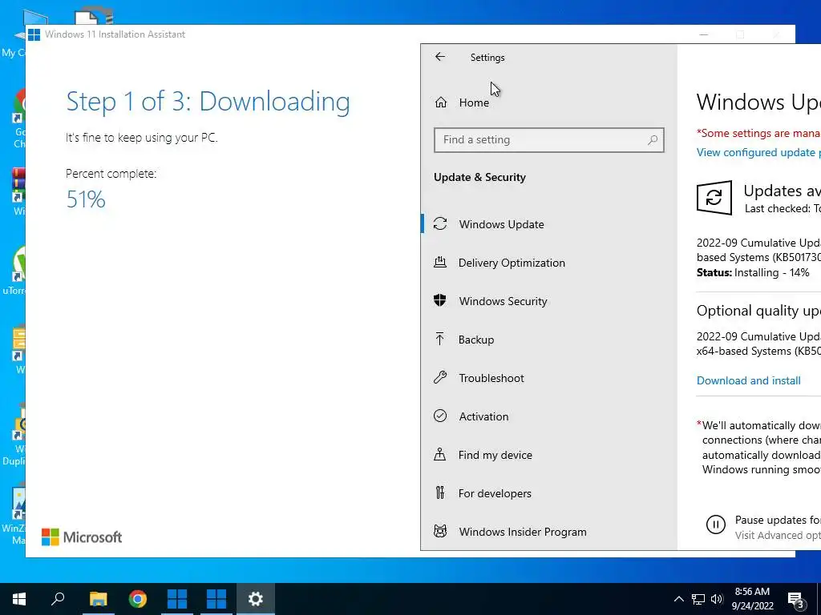Open the clock showing 8:56 AM
Viewport: 821px width, 615px height.
tap(752, 599)
